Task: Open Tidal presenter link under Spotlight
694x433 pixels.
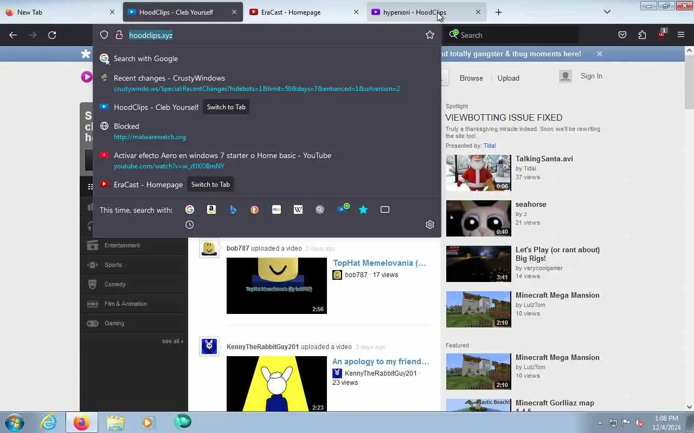Action: click(490, 146)
